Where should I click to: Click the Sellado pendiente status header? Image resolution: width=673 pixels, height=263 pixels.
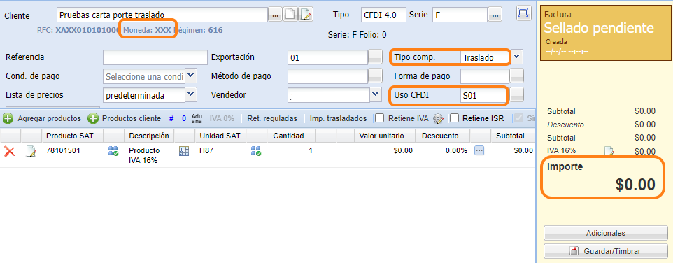[599, 28]
